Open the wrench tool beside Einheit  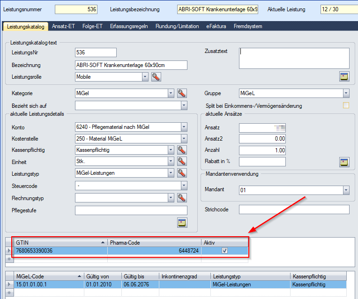[182, 161]
